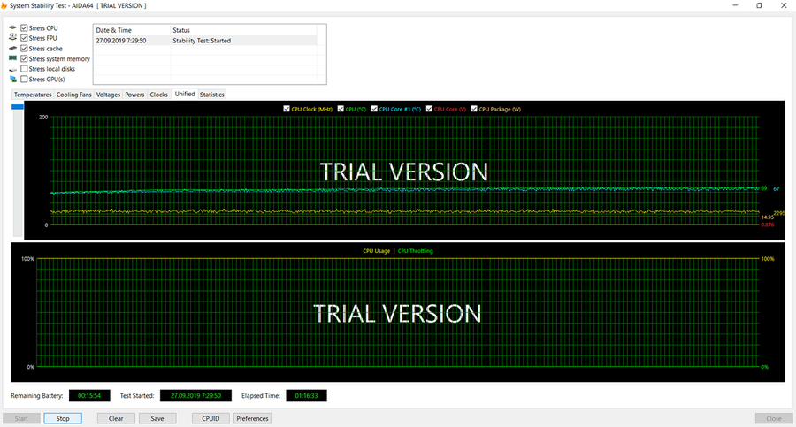Select the Clocks tab

pyautogui.click(x=159, y=95)
